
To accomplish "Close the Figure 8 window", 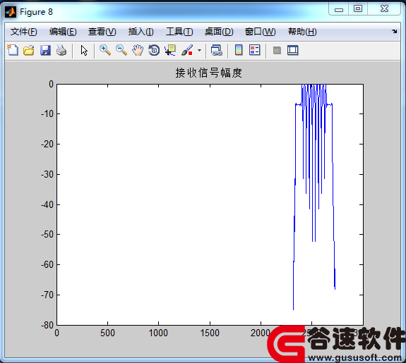I will coord(384,8).
